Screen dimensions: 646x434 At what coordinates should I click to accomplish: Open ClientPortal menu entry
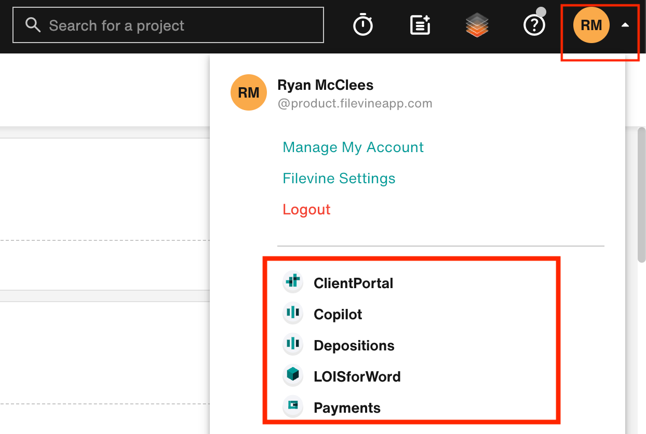coord(354,283)
